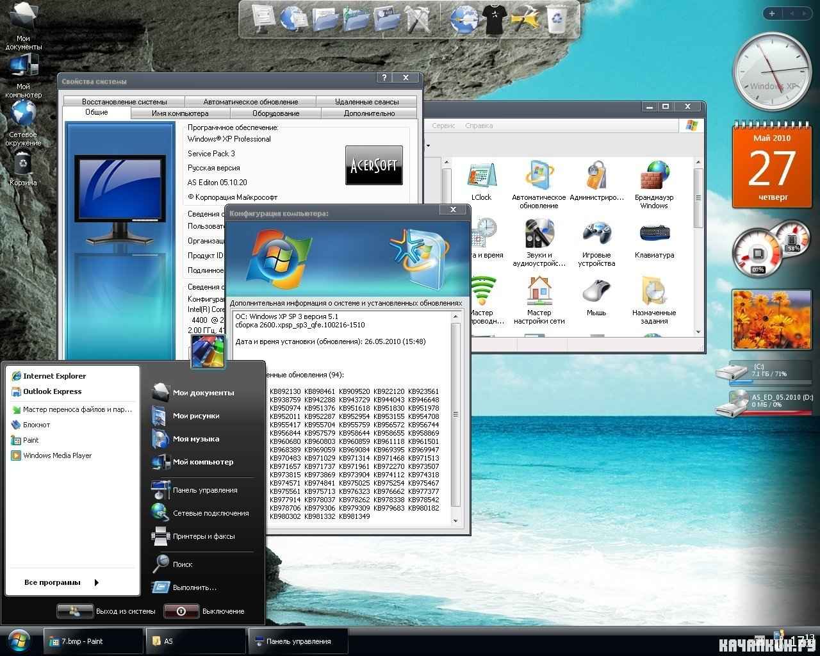The height and width of the screenshot is (656, 820).
Task: Add a gadget with the sidebar plus button
Action: pos(772,13)
